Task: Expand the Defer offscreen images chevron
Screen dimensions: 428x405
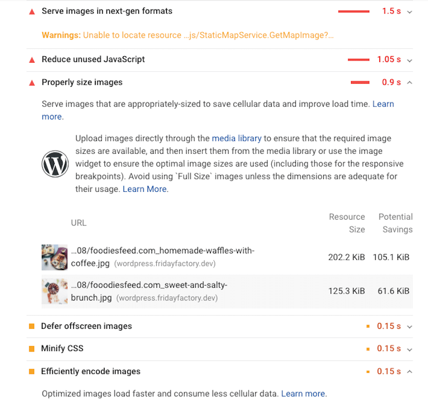Action: (409, 327)
